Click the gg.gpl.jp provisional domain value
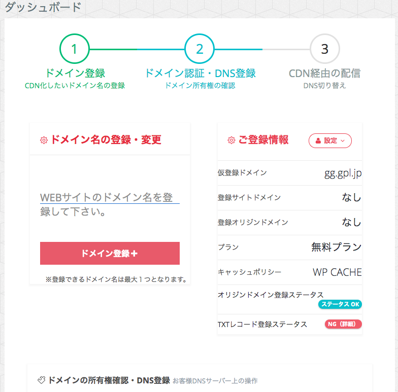Viewport: 398px width, 392px height. tap(343, 173)
